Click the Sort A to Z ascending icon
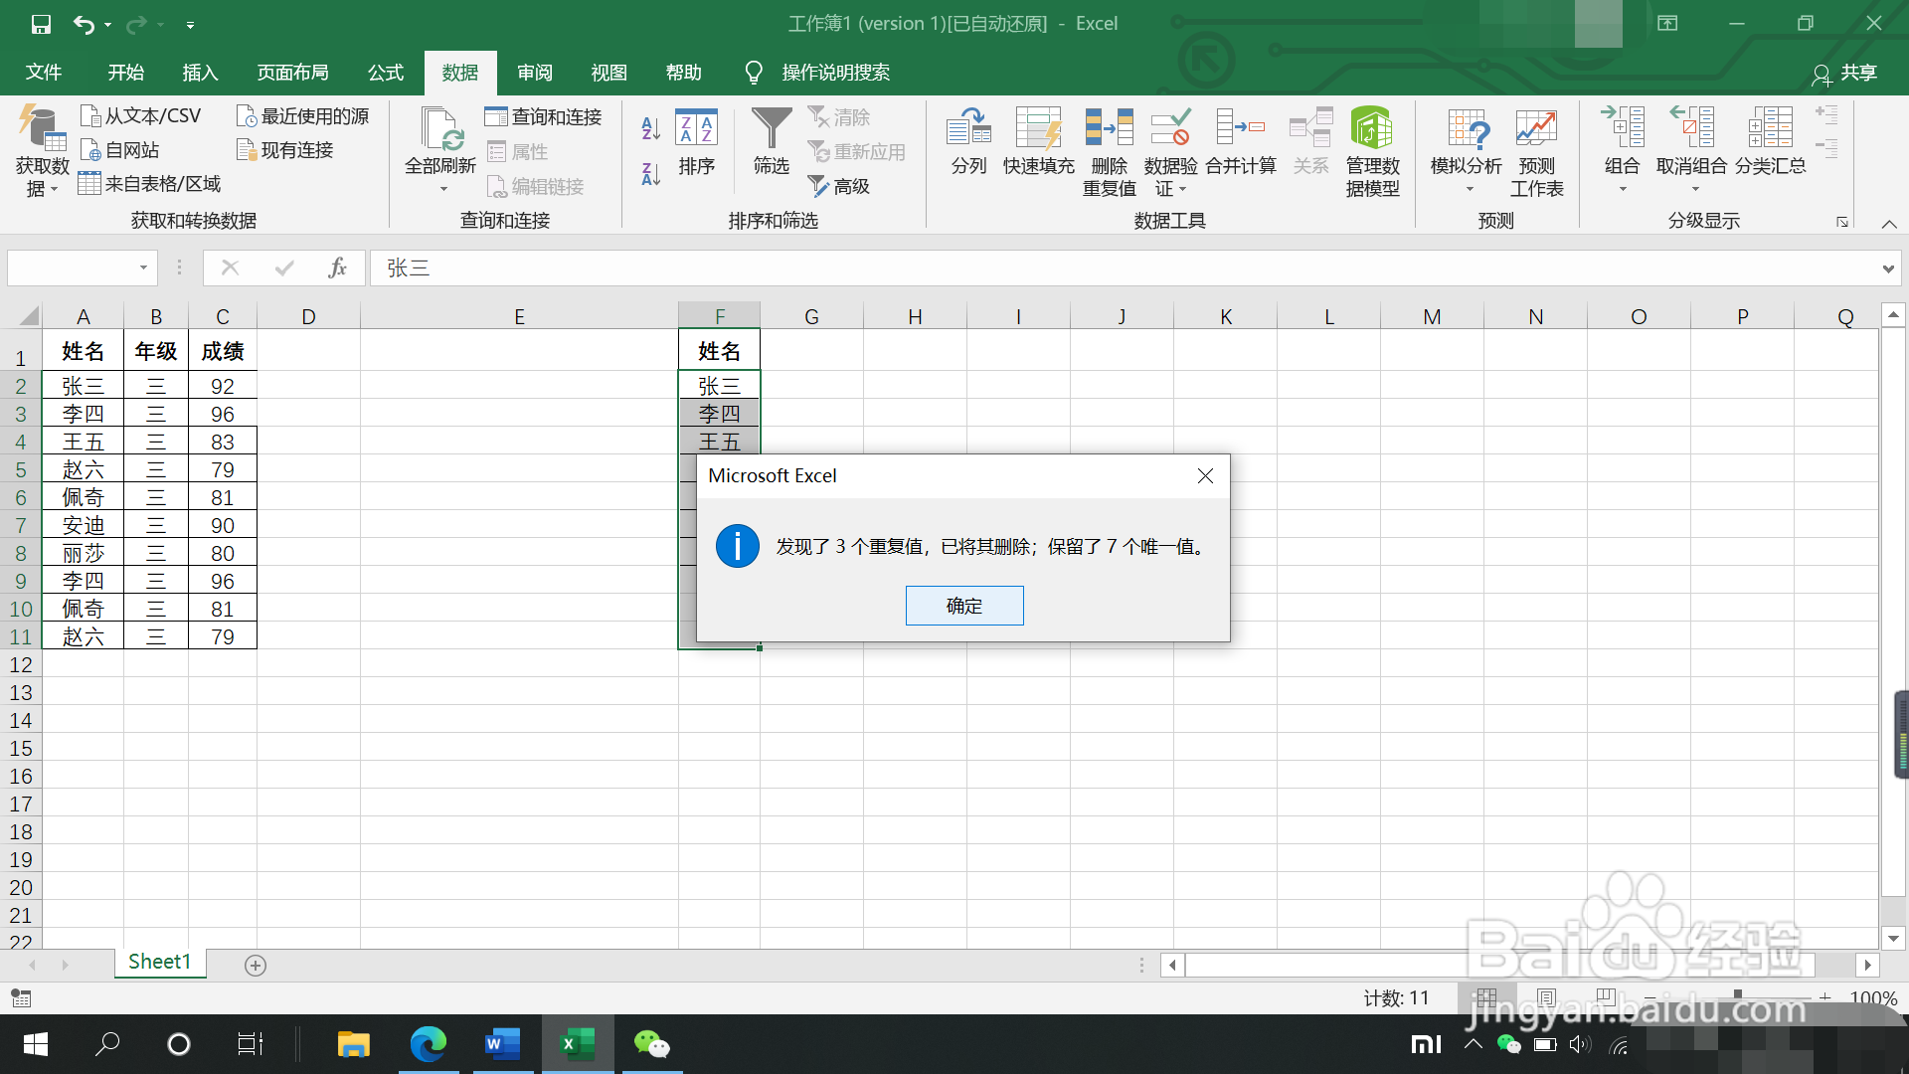Image resolution: width=1909 pixels, height=1074 pixels. point(651,127)
